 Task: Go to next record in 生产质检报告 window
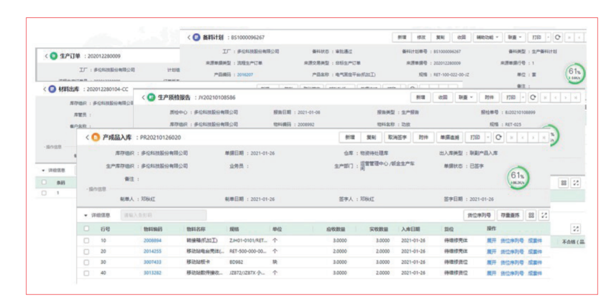[566, 98]
